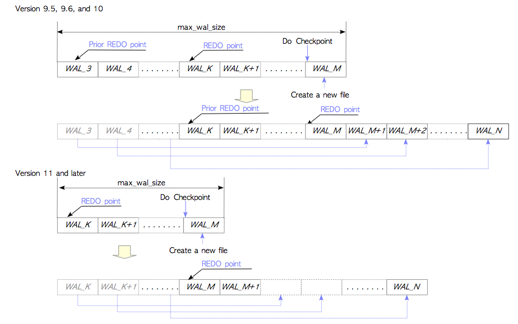
Task: Click the grayed-out WAL_K box
Action: coord(77,287)
